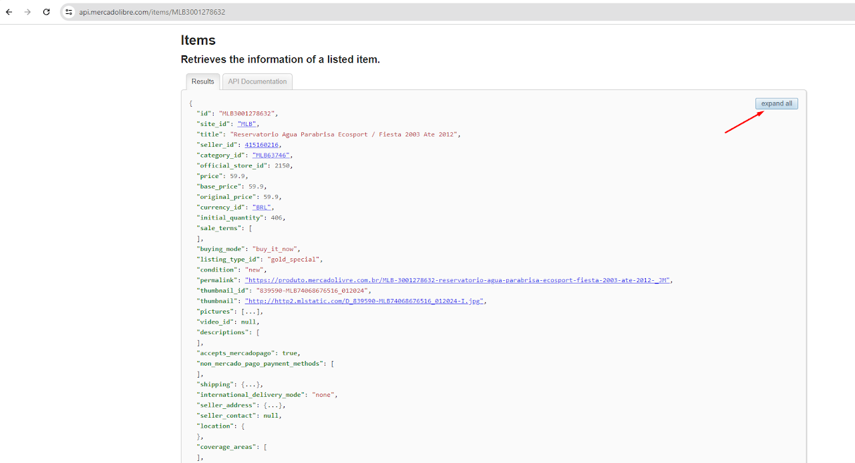This screenshot has height=463, width=855.
Task: Select the official_store_id value 2150
Action: pyautogui.click(x=282, y=165)
